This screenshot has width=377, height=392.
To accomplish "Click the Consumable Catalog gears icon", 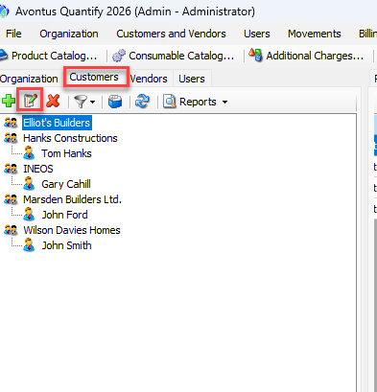I will pos(119,56).
